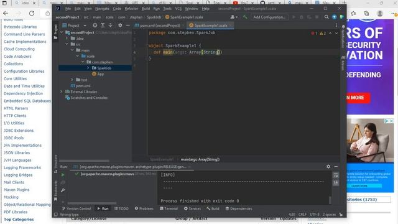Click the yellow warning indicator in editor
The image size is (398, 224).
[323, 33]
